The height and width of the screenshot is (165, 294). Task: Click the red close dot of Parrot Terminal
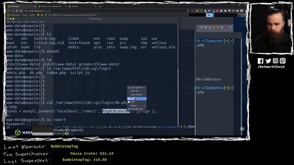click(8, 19)
